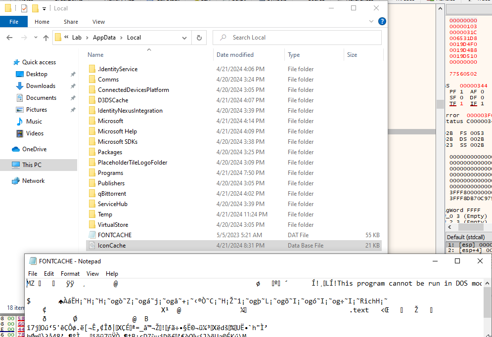Select the Downloads quick access folder
492x337 pixels.
(x=41, y=86)
